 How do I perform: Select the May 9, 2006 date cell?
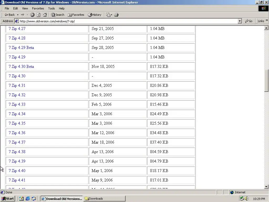(117, 180)
